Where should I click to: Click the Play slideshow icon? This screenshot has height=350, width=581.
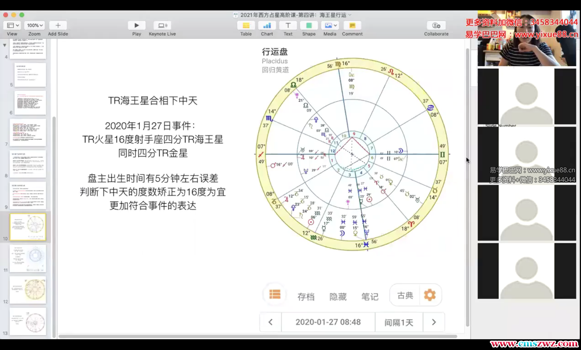point(136,25)
